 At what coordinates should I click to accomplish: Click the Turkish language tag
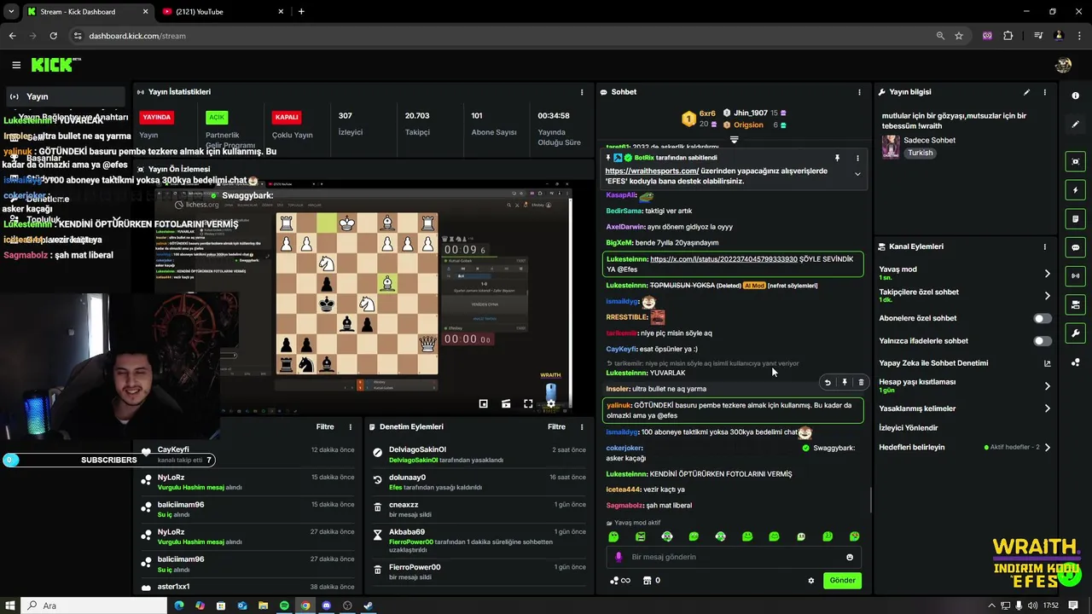[x=920, y=153]
